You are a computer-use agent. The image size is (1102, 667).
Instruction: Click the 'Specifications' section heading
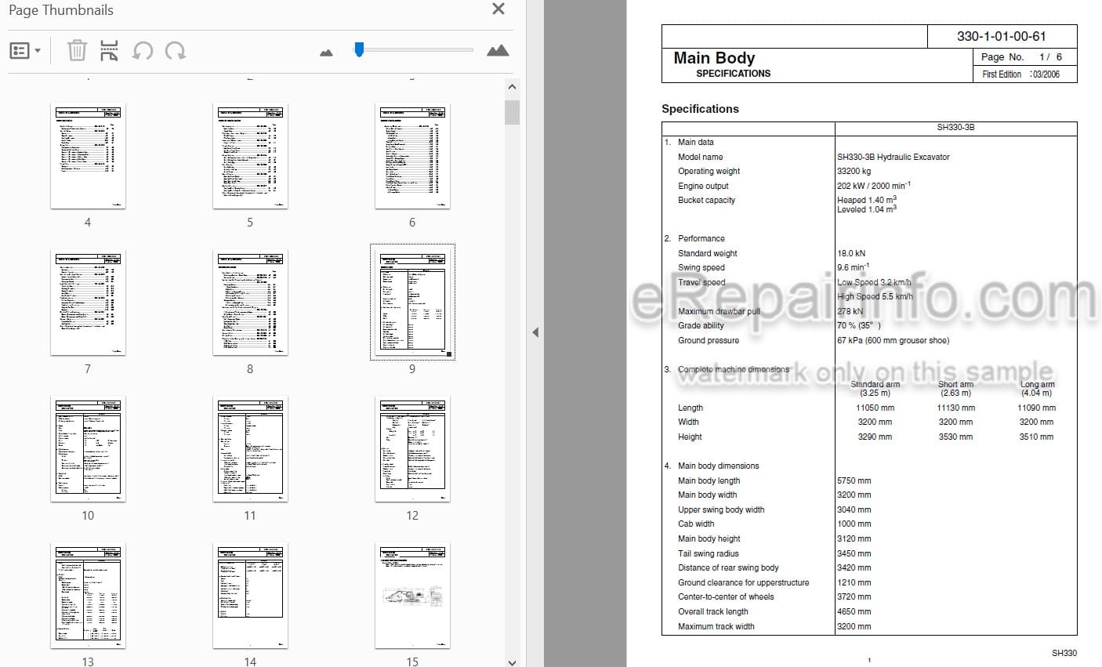pyautogui.click(x=700, y=109)
